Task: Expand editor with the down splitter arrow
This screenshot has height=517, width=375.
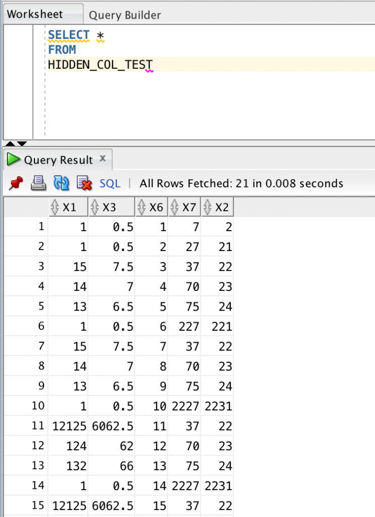Action: pos(22,144)
